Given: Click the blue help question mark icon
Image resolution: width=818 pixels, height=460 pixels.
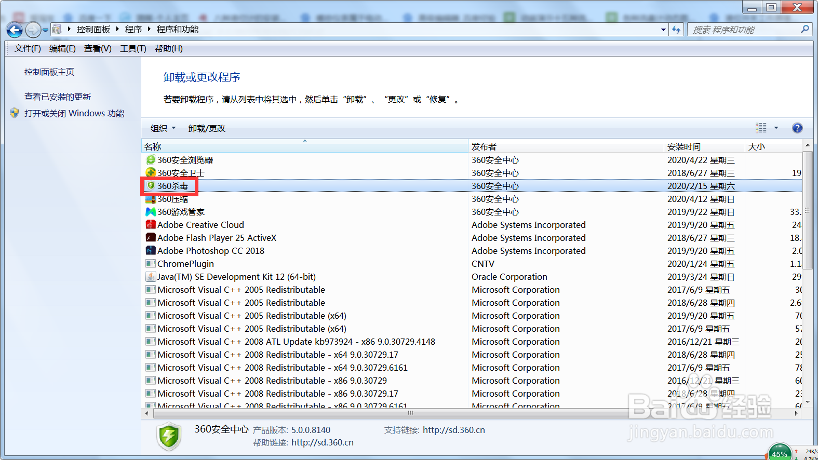Looking at the screenshot, I should [x=797, y=128].
